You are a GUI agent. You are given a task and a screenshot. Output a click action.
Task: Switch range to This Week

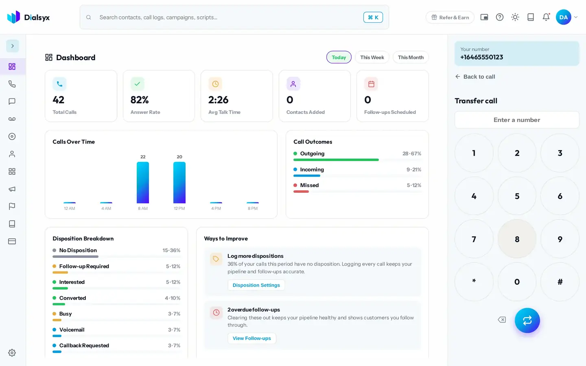click(372, 57)
